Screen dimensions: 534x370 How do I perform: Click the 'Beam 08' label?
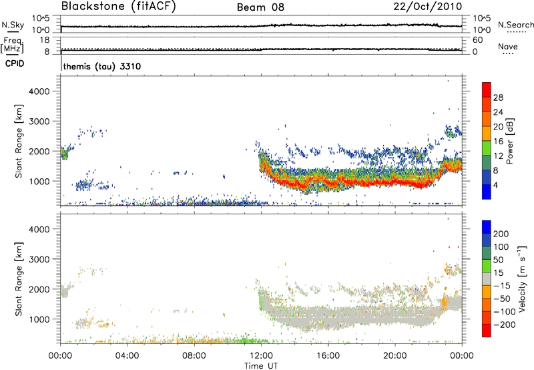click(x=260, y=7)
